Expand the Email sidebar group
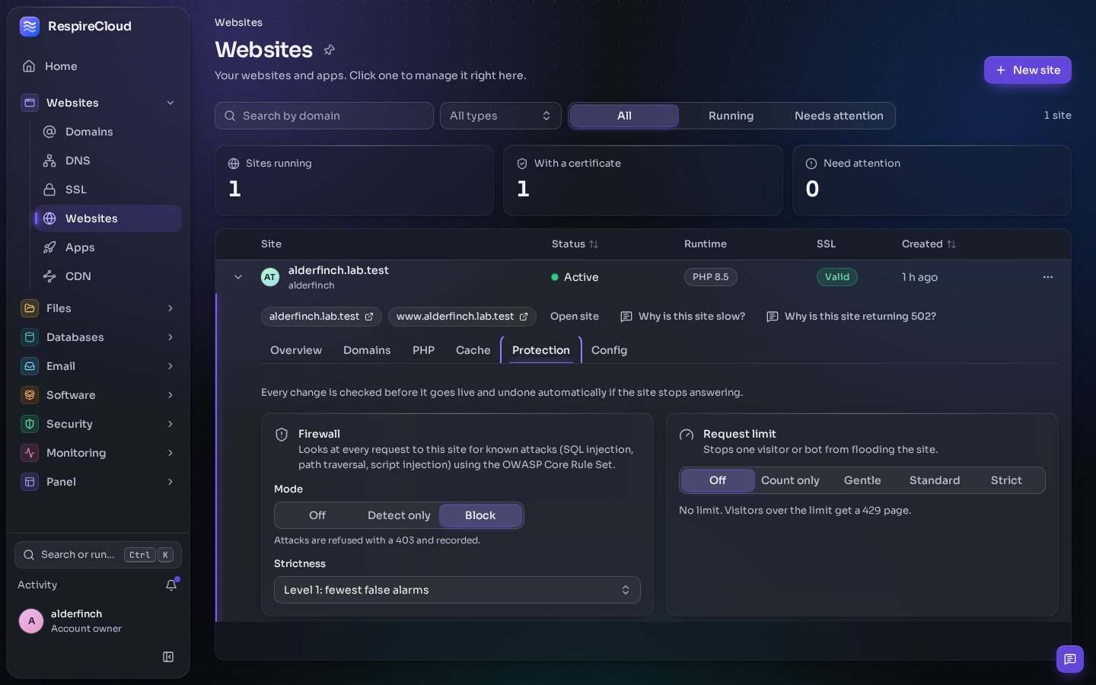Viewport: 1096px width, 685px height. [x=170, y=366]
